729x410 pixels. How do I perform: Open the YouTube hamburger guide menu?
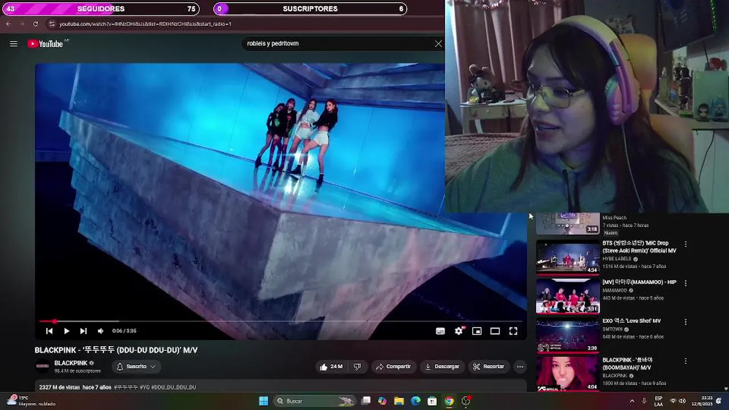(14, 44)
